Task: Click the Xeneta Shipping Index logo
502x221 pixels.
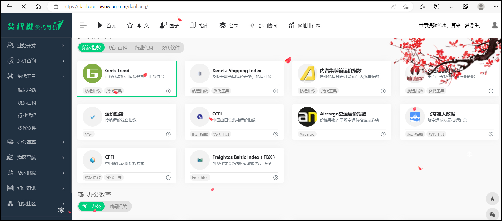Action: click(x=200, y=73)
